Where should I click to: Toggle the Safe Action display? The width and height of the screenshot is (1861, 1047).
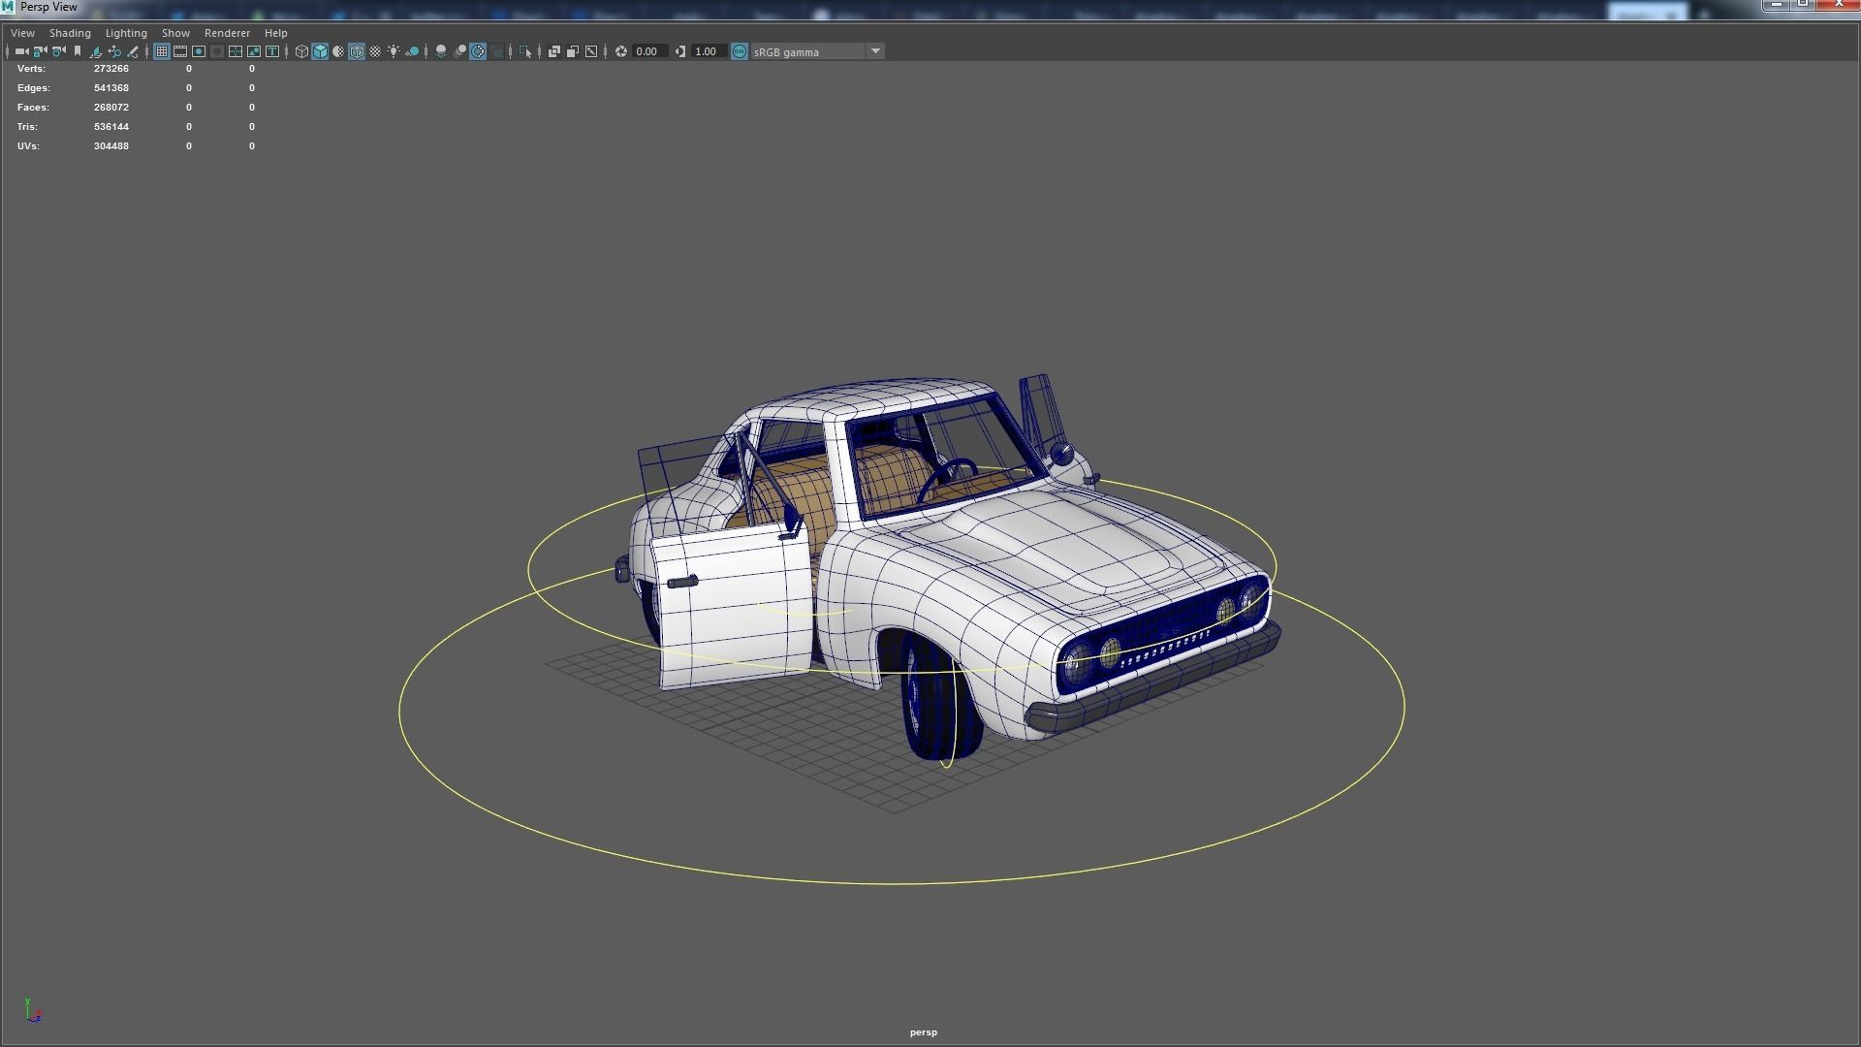[x=254, y=51]
